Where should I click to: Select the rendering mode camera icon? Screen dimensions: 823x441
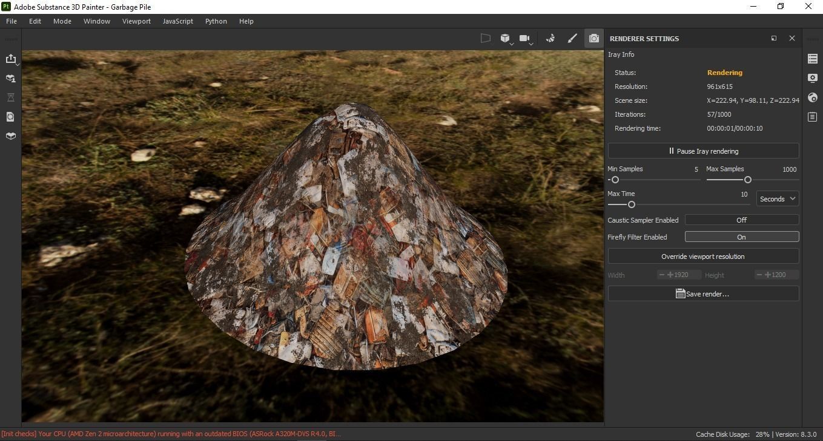(x=594, y=38)
